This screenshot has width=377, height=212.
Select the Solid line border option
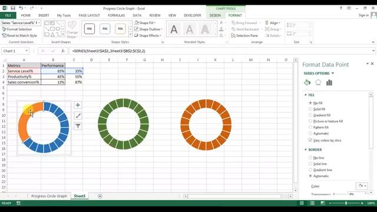[310, 164]
